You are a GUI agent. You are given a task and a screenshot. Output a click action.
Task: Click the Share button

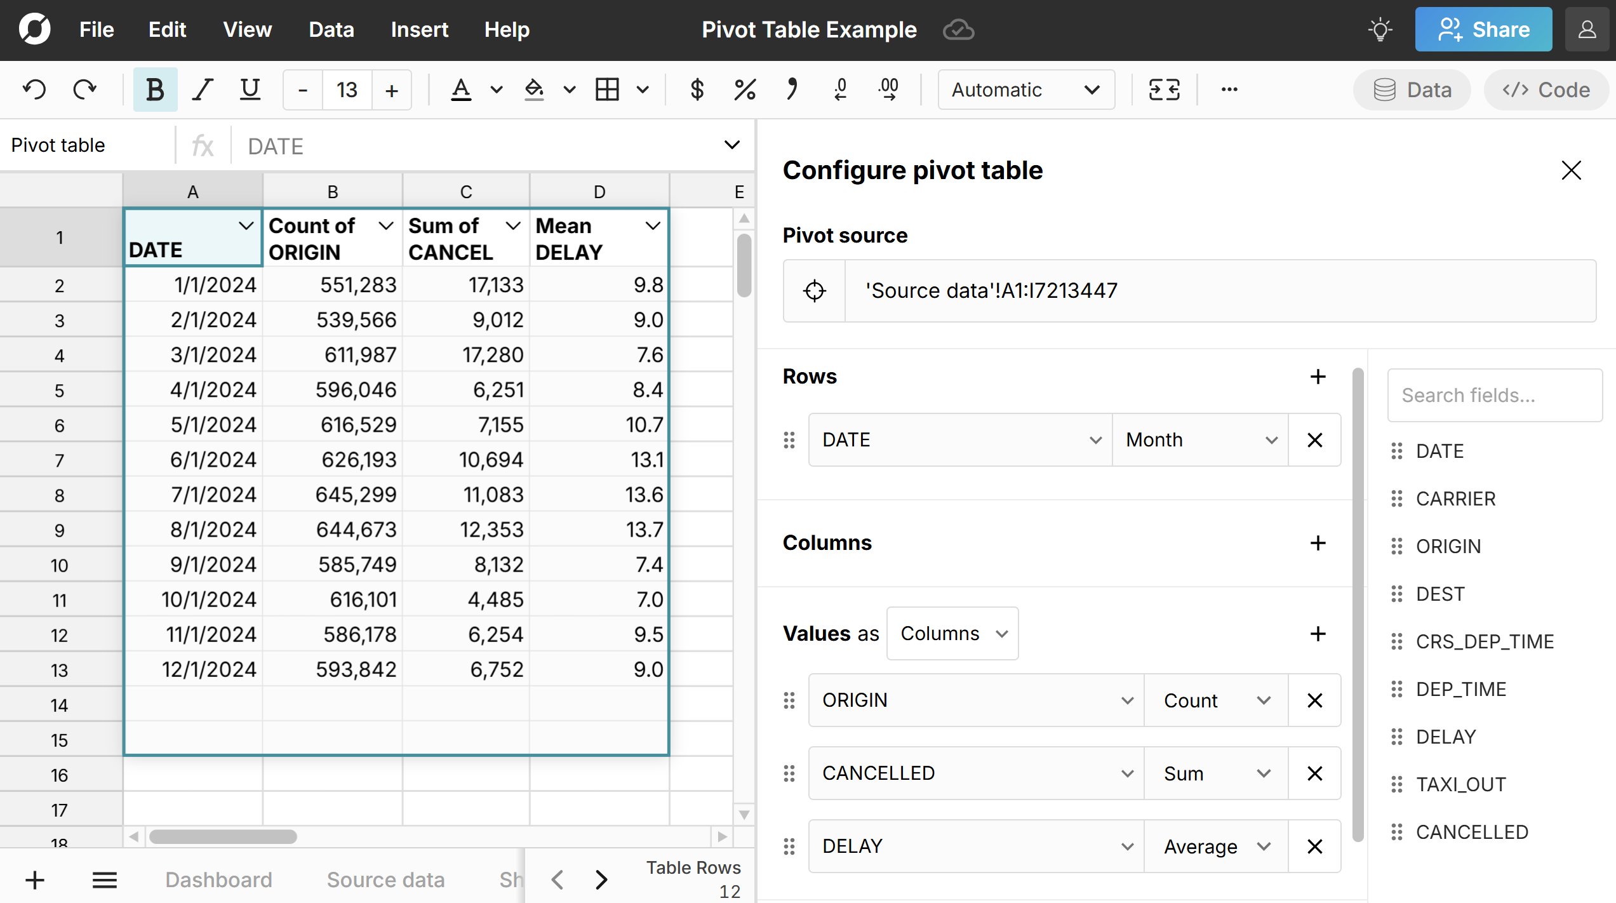[1483, 29]
